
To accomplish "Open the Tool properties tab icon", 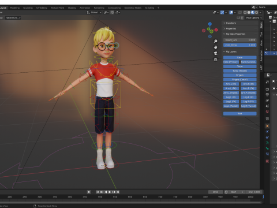I will (x=267, y=82).
